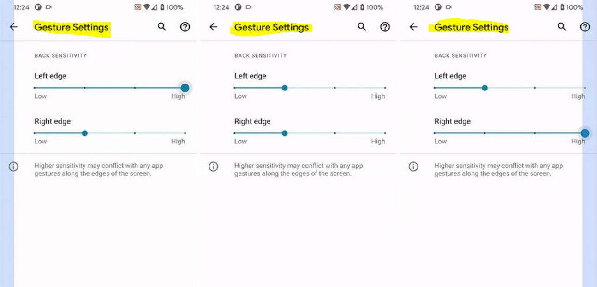Click highlighted Gesture Settings title in middle screenshot
Viewport: 597px width, 287px height.
click(271, 28)
